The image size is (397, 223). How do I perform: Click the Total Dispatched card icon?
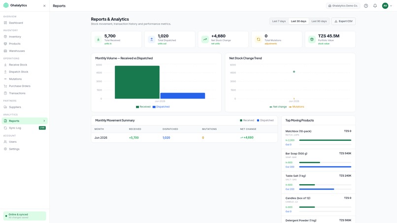(152, 39)
